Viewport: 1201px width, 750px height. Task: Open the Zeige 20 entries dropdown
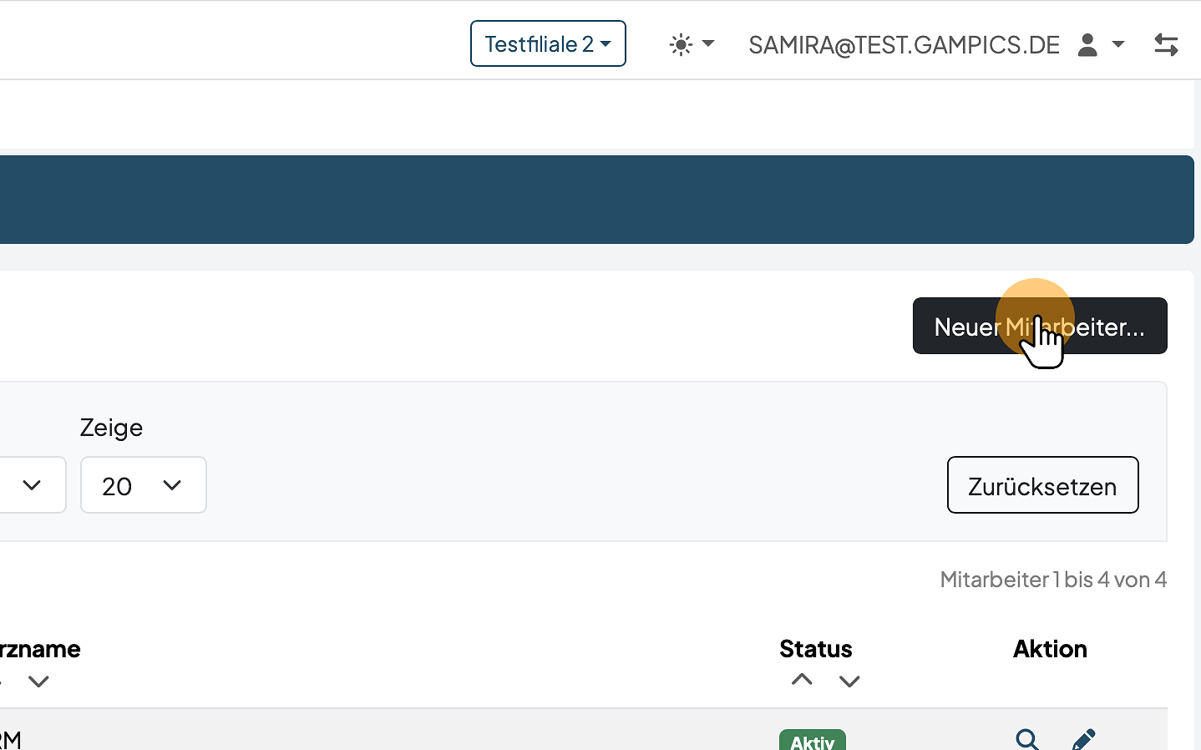coord(144,485)
